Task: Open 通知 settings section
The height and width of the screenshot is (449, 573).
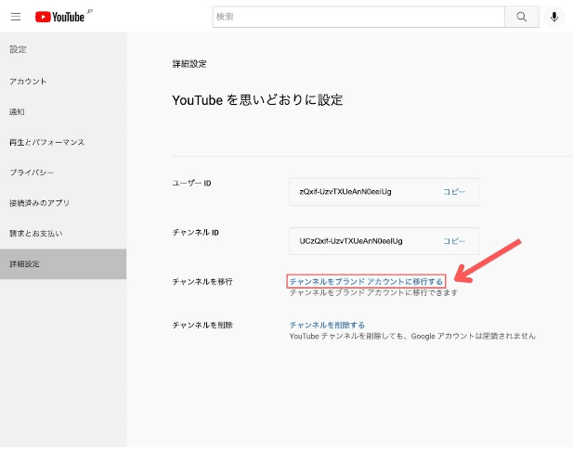Action: 63,111
